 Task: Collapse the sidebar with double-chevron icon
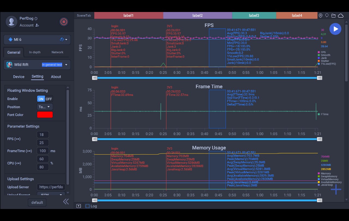click(66, 201)
